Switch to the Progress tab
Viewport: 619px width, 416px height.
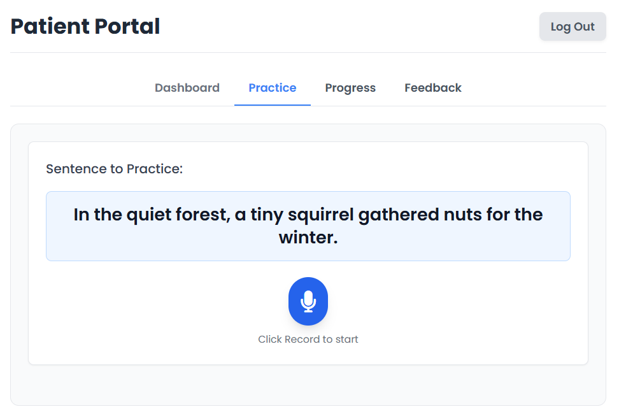click(350, 88)
